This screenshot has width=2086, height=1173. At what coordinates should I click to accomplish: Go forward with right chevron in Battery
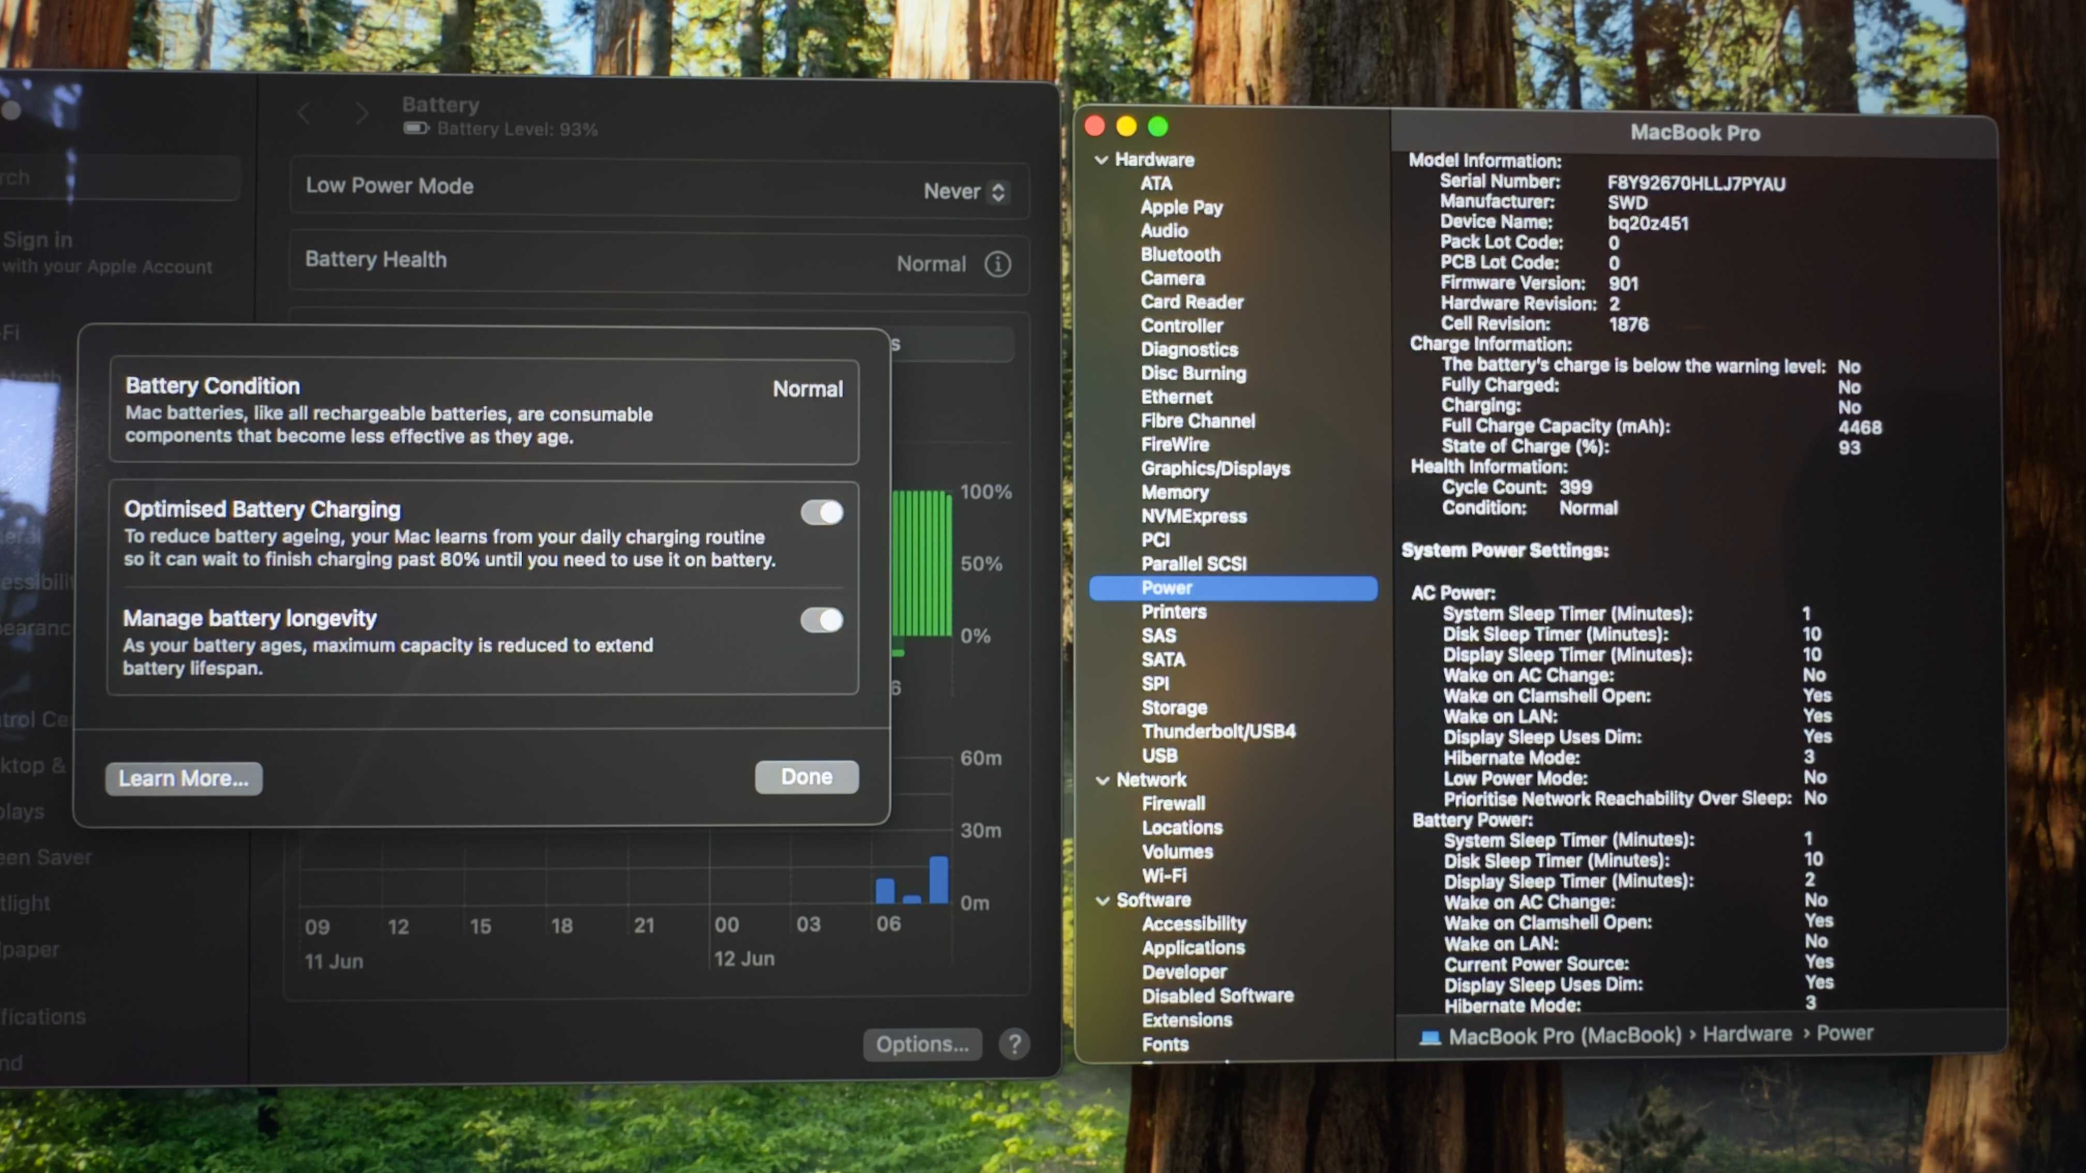362,113
